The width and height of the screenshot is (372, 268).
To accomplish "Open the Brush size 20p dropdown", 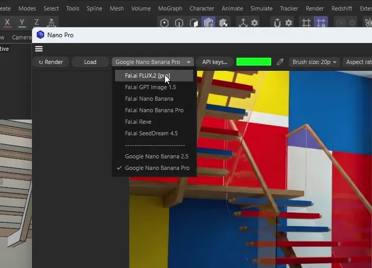I will (x=314, y=62).
